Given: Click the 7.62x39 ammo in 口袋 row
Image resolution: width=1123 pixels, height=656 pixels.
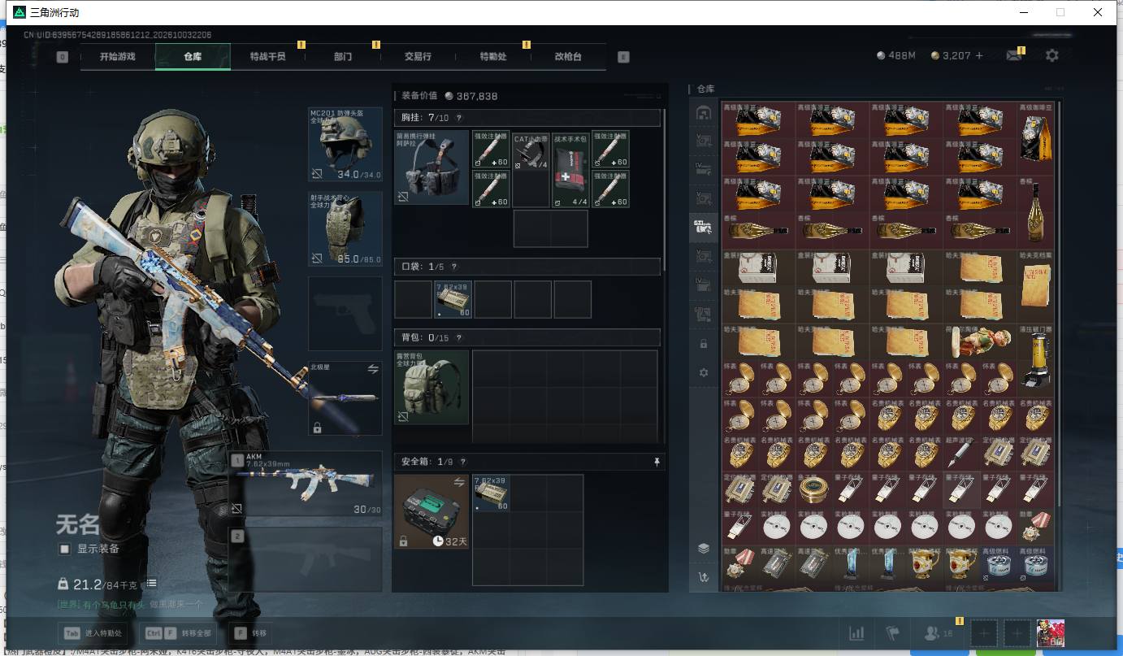Looking at the screenshot, I should tap(453, 300).
